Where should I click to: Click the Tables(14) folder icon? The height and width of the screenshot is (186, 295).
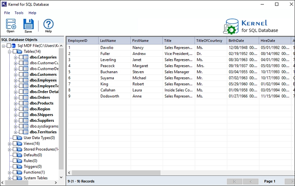click(19, 51)
